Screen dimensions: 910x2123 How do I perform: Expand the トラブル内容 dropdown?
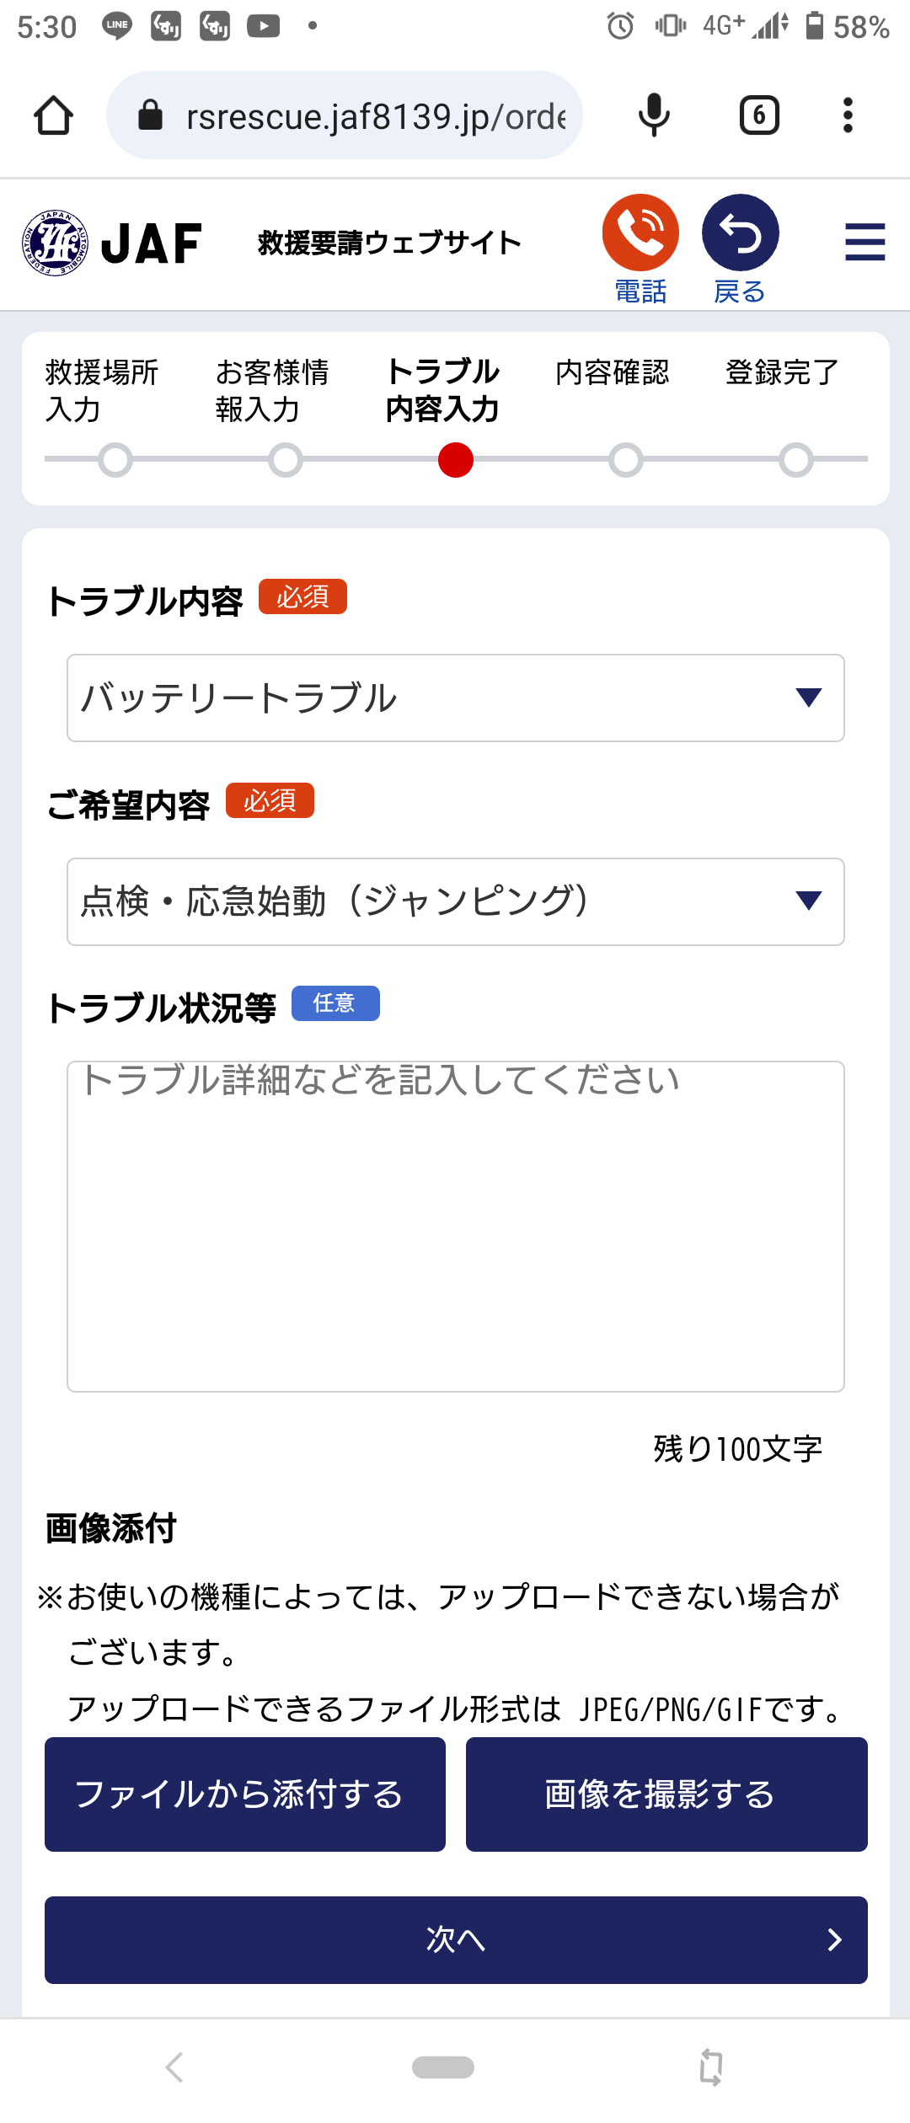point(455,698)
